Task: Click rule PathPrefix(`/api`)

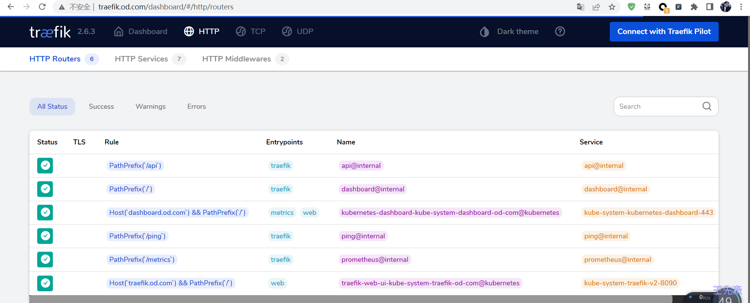Action: (x=135, y=166)
